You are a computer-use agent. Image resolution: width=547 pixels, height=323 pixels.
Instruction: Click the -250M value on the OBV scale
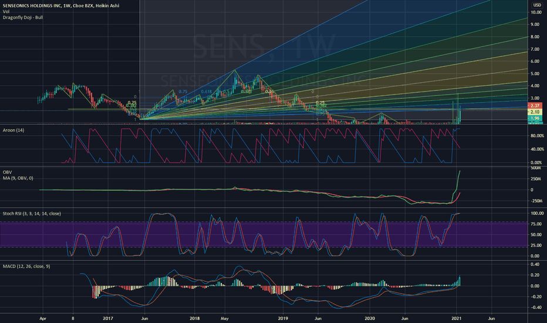pos(536,201)
